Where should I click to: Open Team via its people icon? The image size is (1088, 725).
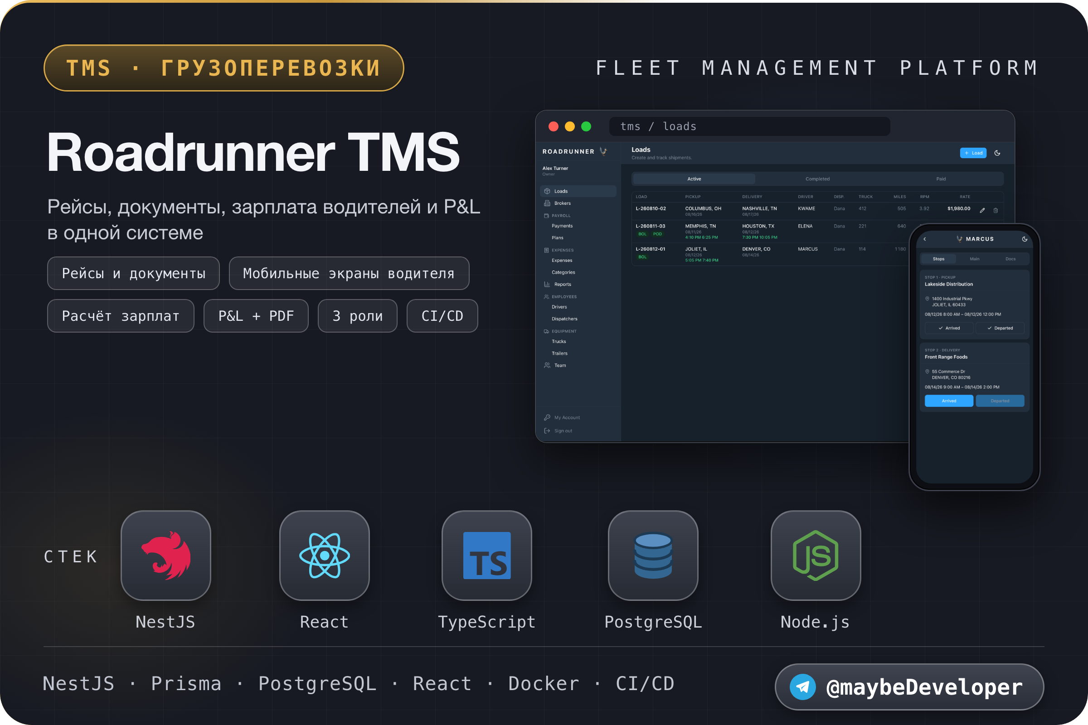(x=547, y=365)
